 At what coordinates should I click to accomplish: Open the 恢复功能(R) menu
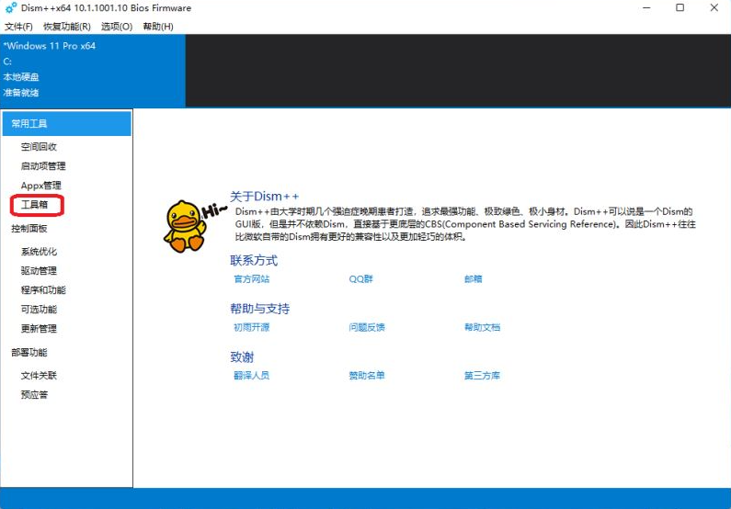coord(67,27)
